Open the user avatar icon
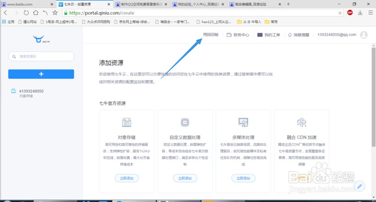The height and width of the screenshot is (202, 376). coord(364,35)
